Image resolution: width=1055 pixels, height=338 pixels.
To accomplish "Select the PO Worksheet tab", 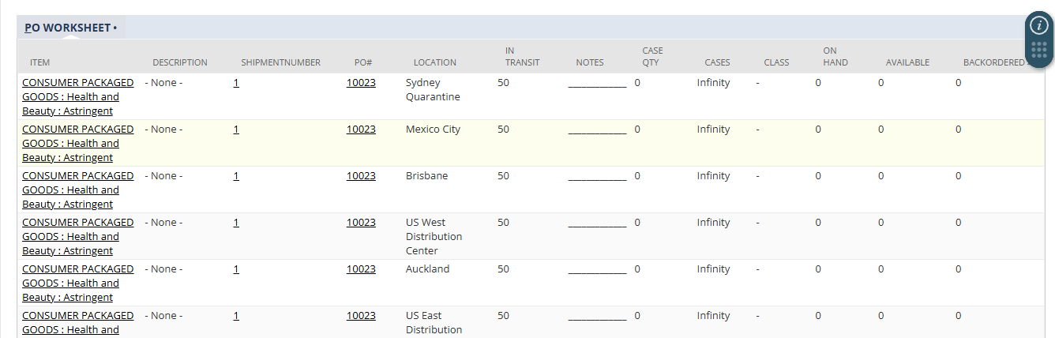I will pos(70,28).
